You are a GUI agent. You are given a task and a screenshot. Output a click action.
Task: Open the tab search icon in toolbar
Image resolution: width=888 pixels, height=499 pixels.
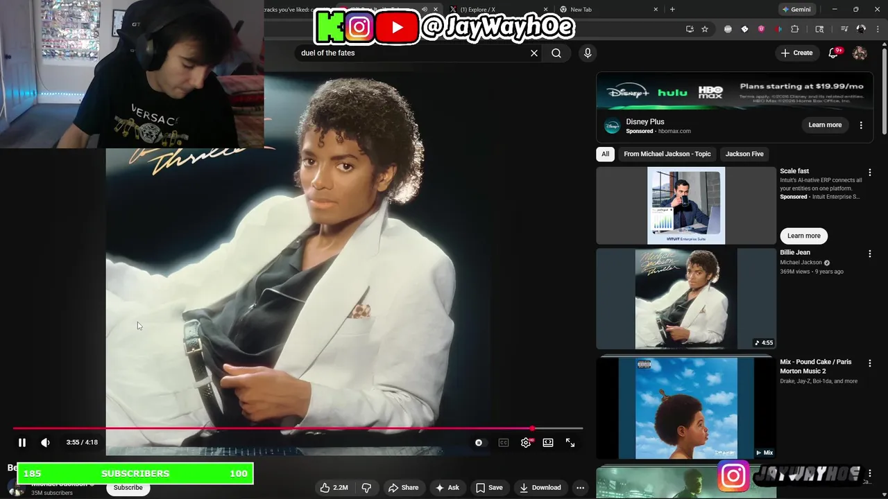(x=819, y=29)
